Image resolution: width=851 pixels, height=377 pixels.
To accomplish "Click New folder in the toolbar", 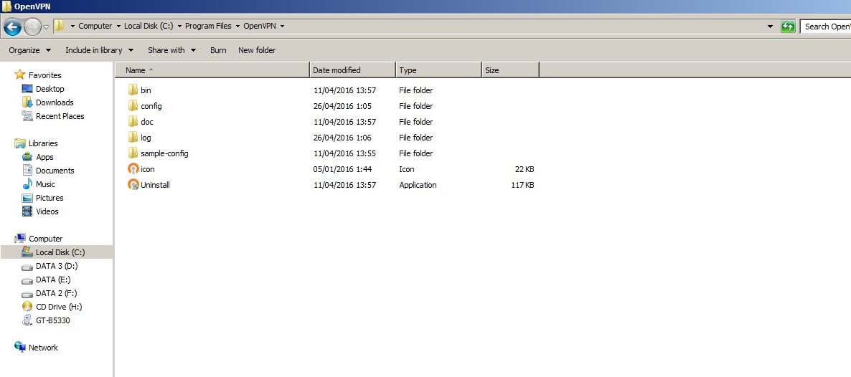I will [x=257, y=50].
